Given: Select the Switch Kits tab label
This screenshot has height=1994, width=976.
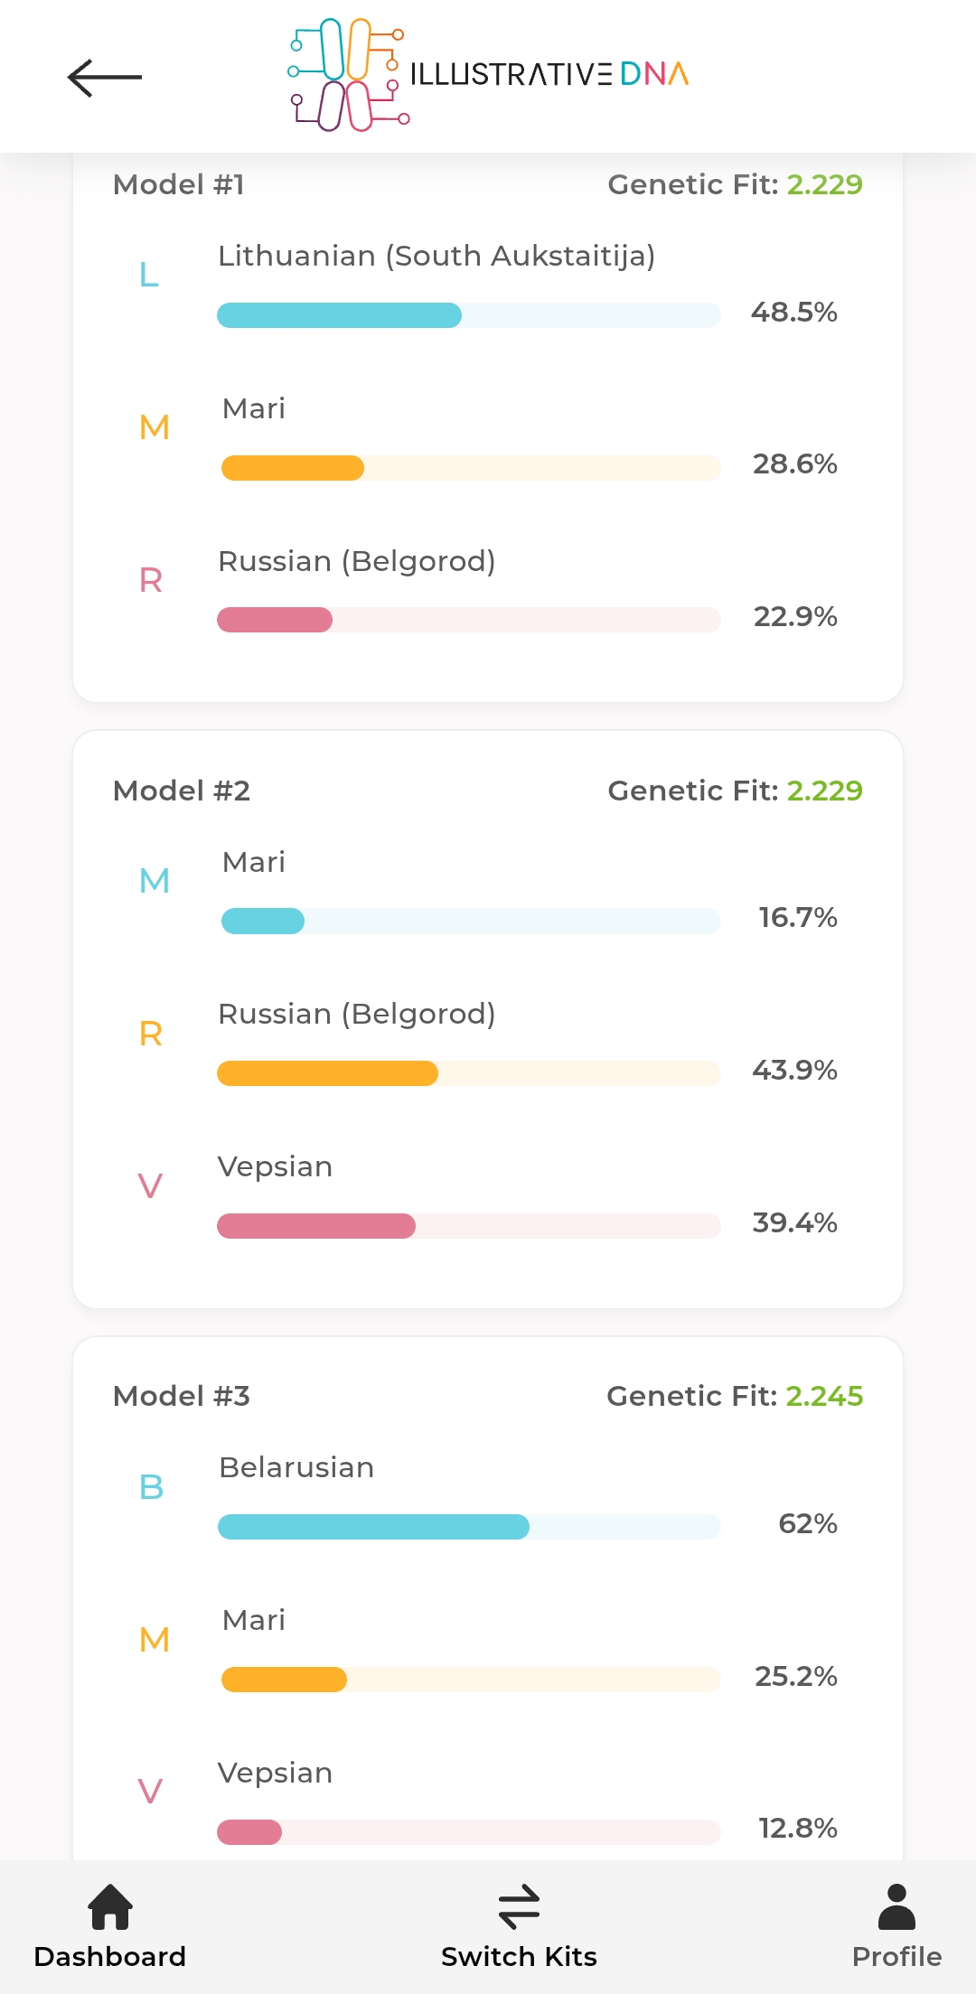Looking at the screenshot, I should 519,1957.
